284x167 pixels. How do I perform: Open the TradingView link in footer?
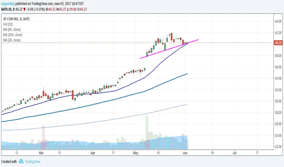[33, 162]
